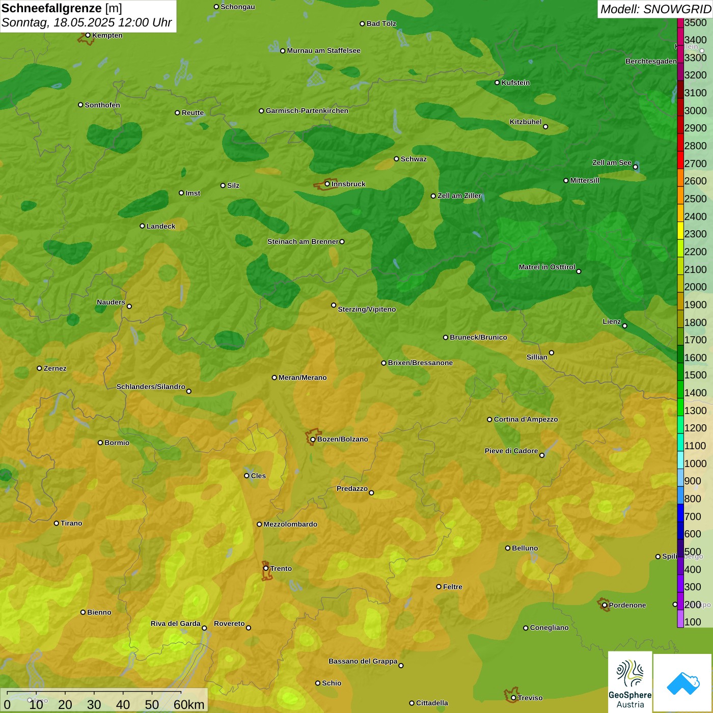This screenshot has width=713, height=713.
Task: Click the Kufstein location dot
Action: click(498, 83)
